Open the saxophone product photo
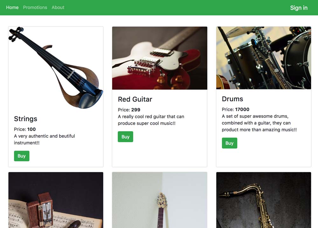Screen dimensions: 318x228 click(264, 200)
